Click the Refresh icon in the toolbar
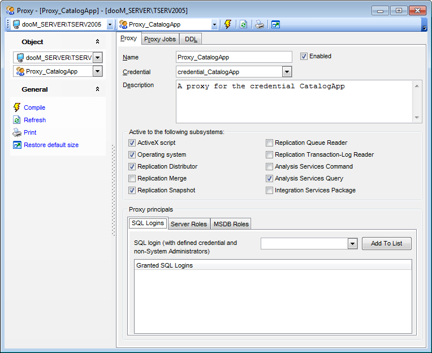 tap(243, 24)
